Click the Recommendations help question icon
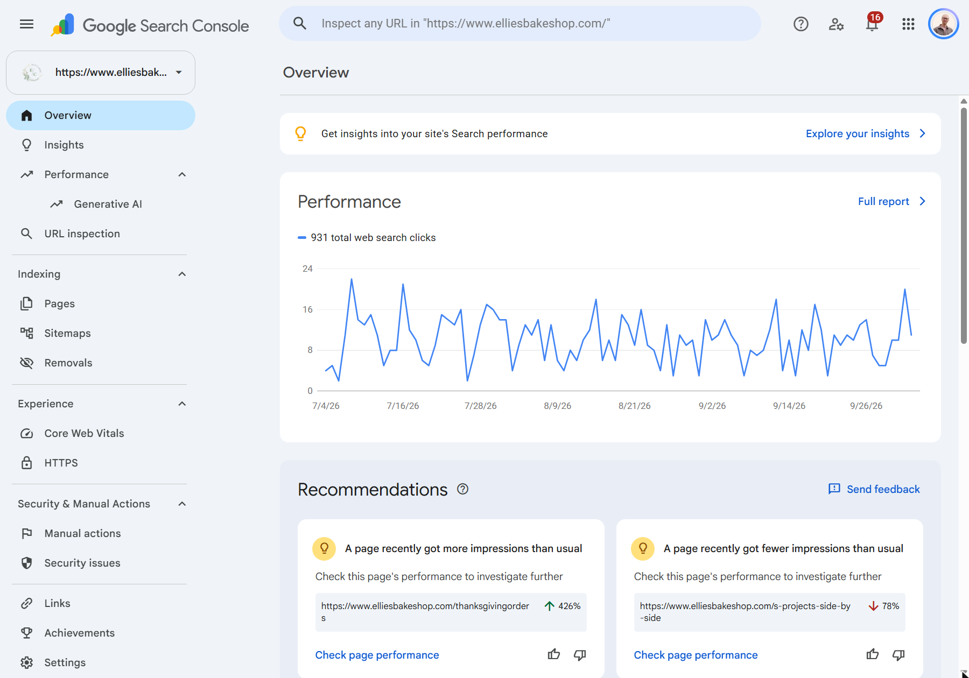Screen dimensions: 969x678 point(462,489)
